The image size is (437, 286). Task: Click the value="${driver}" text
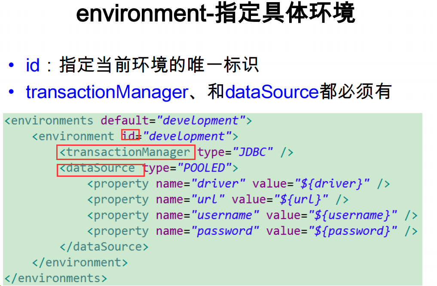pos(311,184)
